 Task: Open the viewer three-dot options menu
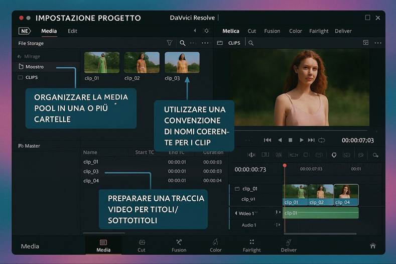pos(378,43)
